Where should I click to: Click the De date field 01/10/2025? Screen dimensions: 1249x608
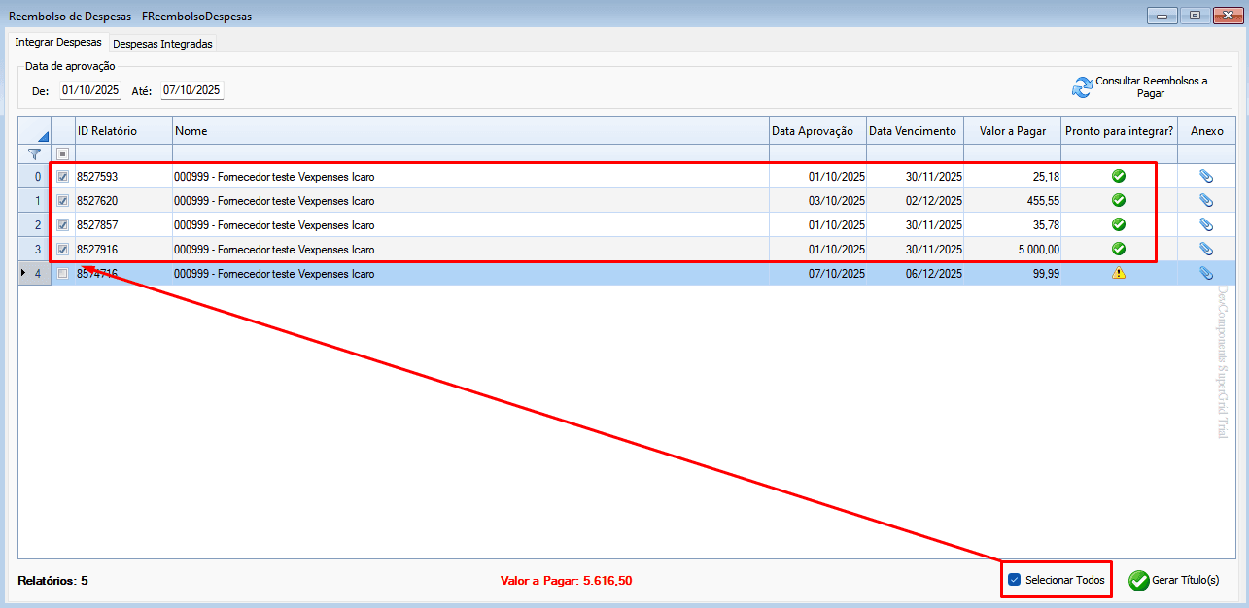pos(89,90)
